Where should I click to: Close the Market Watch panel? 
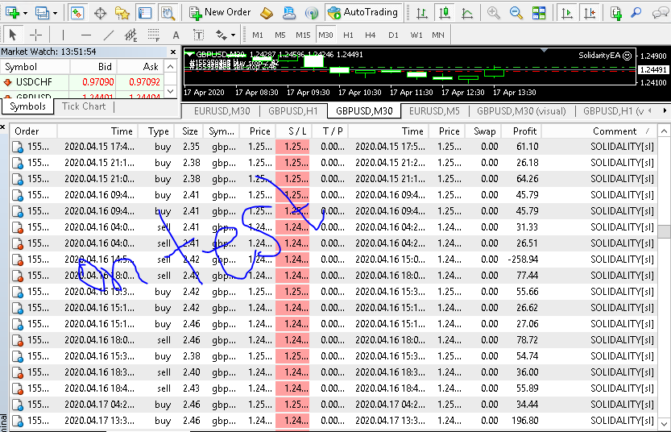point(173,52)
